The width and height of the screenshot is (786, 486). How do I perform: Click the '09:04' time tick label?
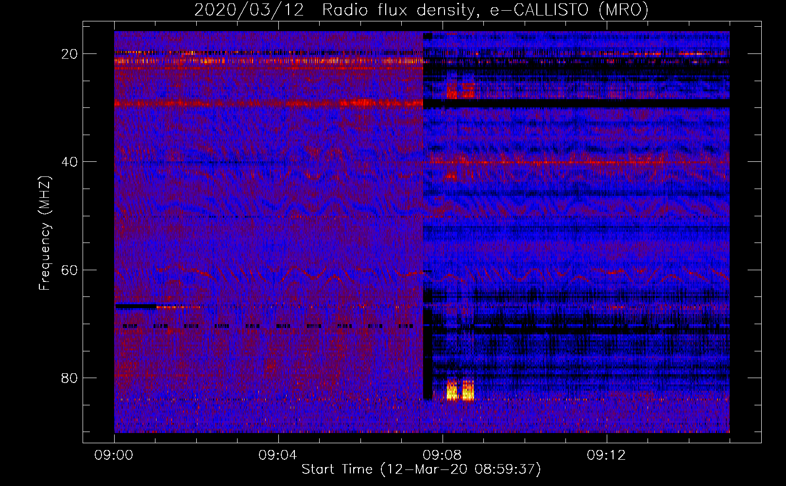(278, 455)
